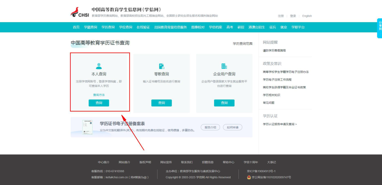382x185 pixels.
Task: Open 港澳台招生 navigation item
Action: tap(257, 27)
